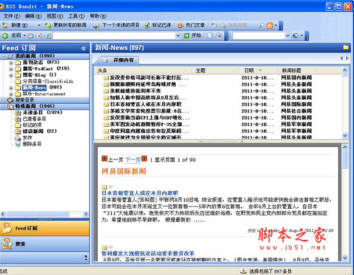Collapse the Feed 订阅 panel
Viewport: 354px width, 275px height.
tap(83, 48)
